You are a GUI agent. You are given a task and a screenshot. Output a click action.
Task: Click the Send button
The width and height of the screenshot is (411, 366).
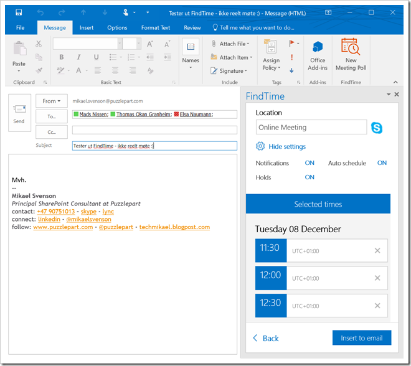tap(19, 113)
